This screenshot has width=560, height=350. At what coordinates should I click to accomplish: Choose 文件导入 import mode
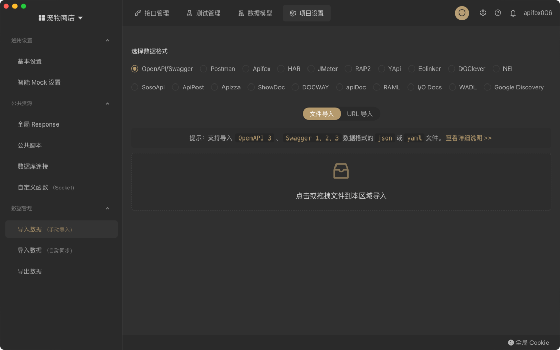pos(322,114)
